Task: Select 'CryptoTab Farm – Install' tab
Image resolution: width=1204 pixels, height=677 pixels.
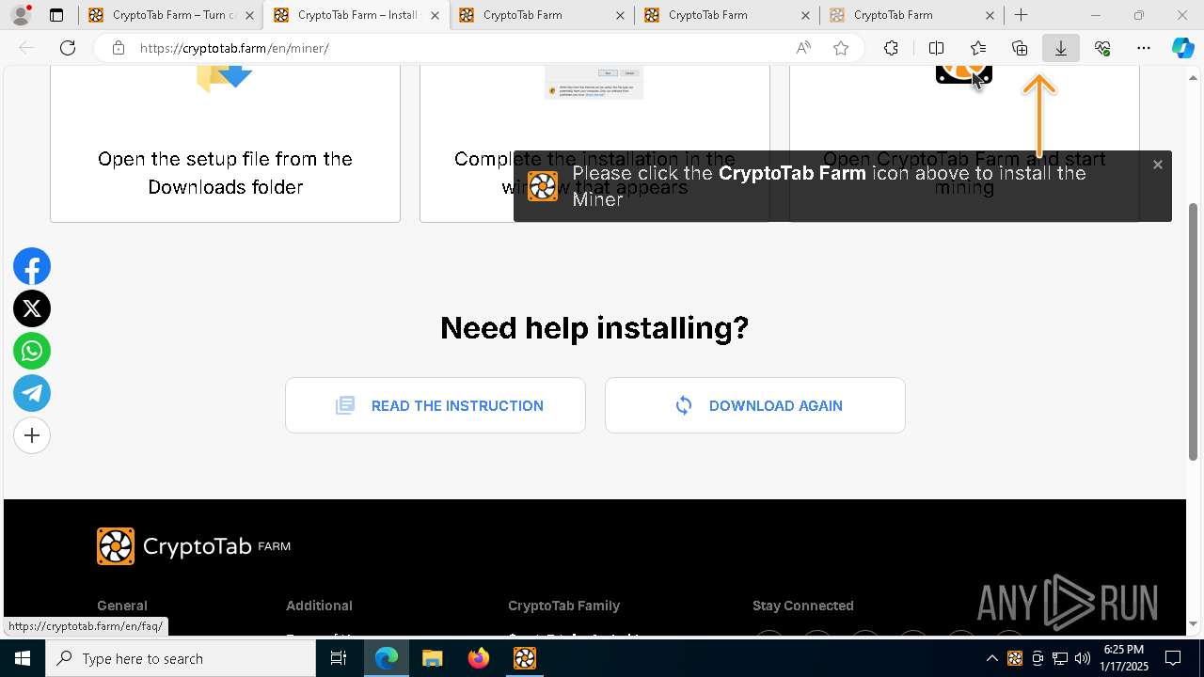Action: (x=356, y=15)
